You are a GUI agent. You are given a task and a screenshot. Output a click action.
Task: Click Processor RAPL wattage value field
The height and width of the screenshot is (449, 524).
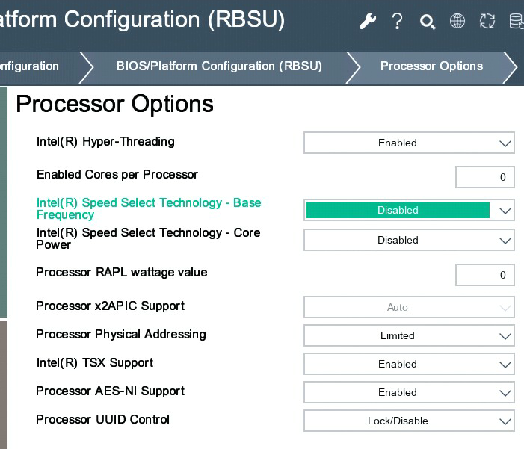coord(484,275)
